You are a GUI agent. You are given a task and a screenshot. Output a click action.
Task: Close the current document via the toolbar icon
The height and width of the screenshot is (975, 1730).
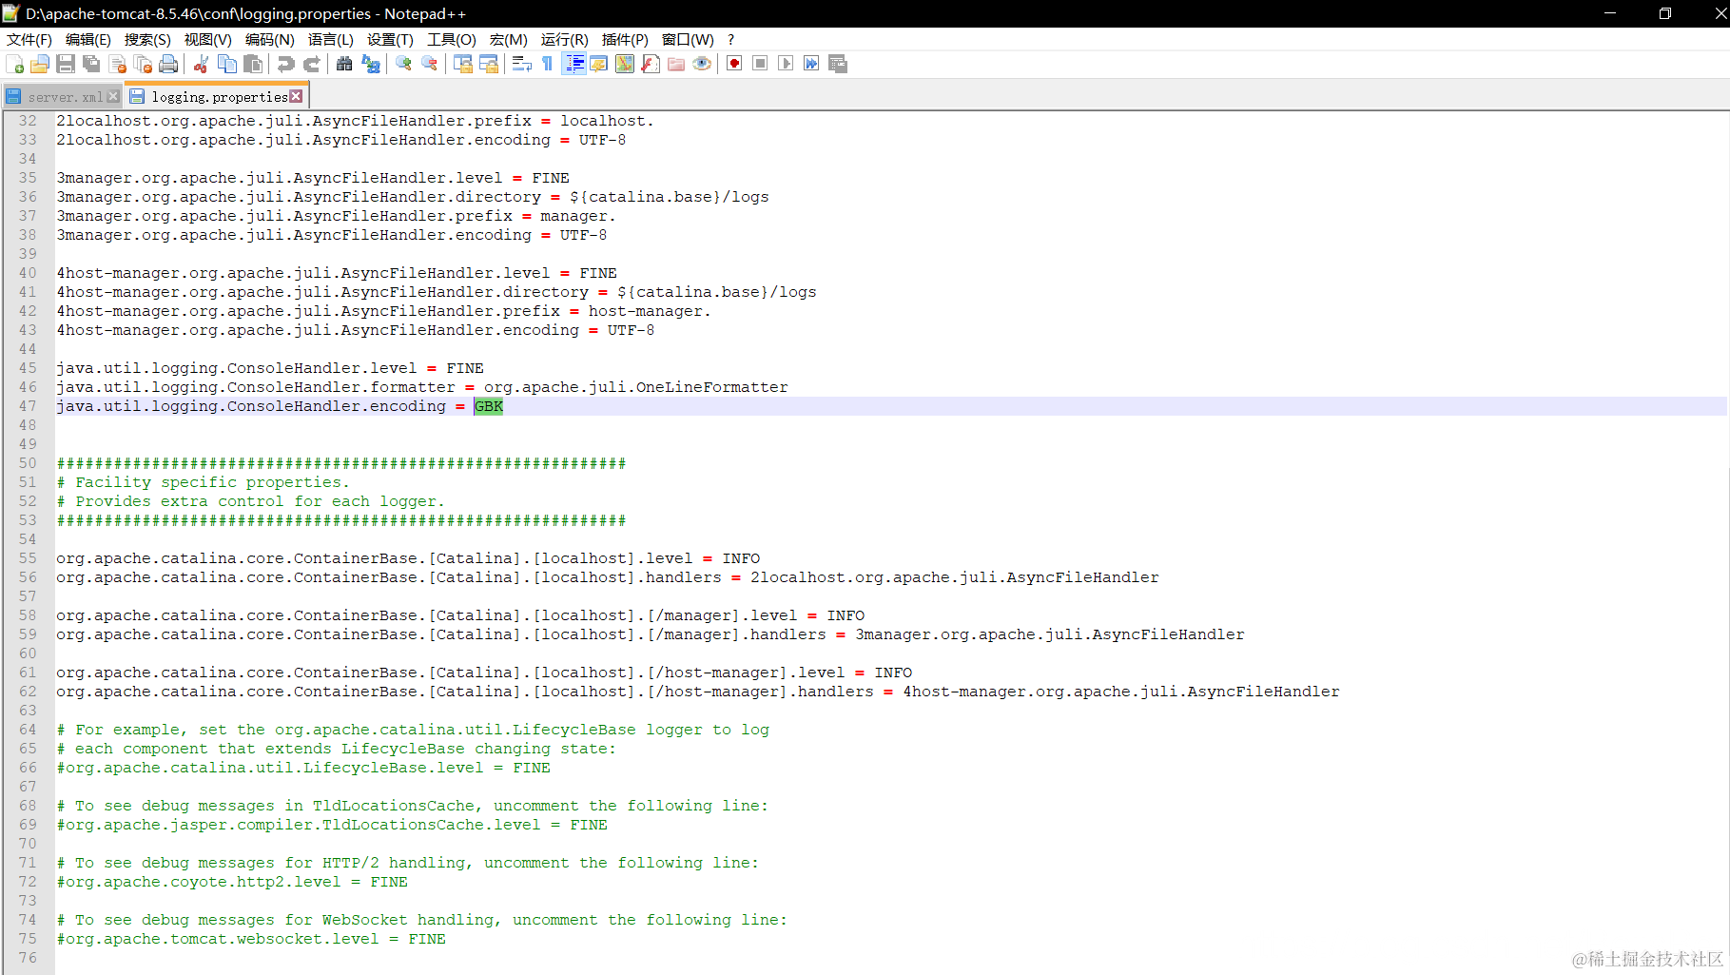click(118, 64)
